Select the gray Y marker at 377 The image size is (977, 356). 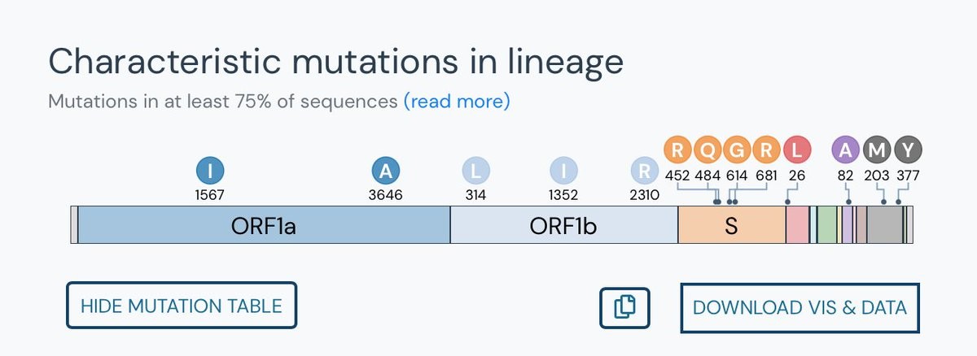(x=908, y=150)
